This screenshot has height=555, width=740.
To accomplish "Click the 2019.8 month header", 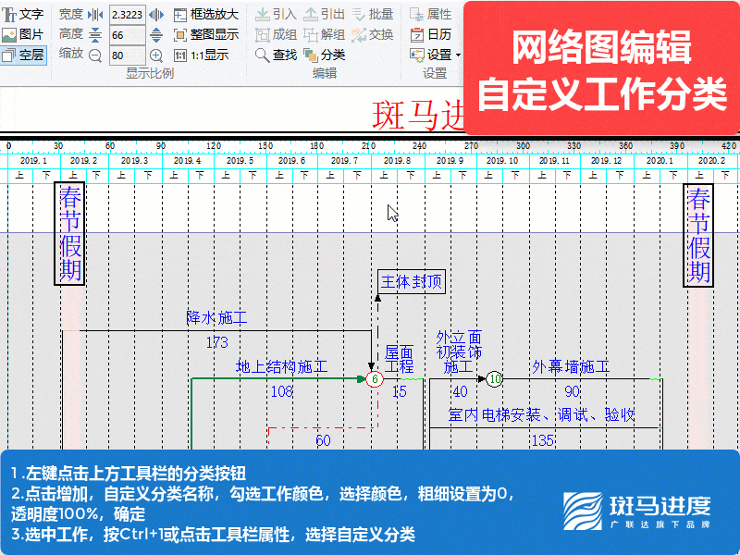I will tap(398, 161).
